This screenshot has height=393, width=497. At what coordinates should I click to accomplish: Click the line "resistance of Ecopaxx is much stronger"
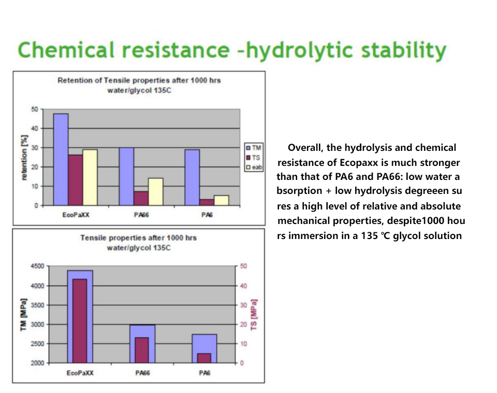[x=369, y=162]
